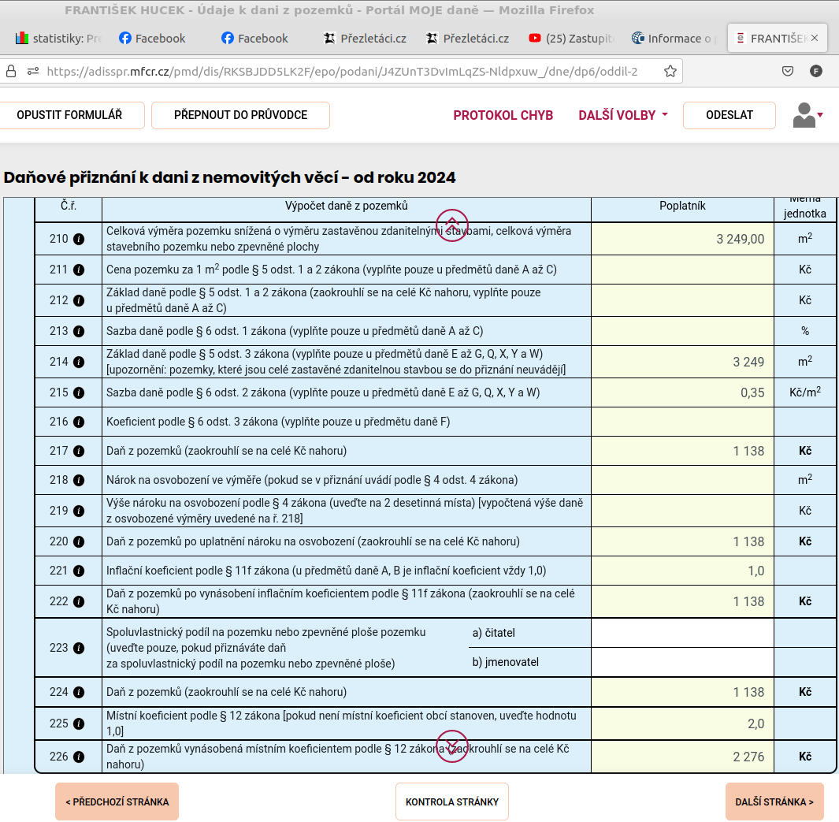Image resolution: width=839 pixels, height=822 pixels.
Task: Open Save to Pocket icon
Action: (788, 71)
